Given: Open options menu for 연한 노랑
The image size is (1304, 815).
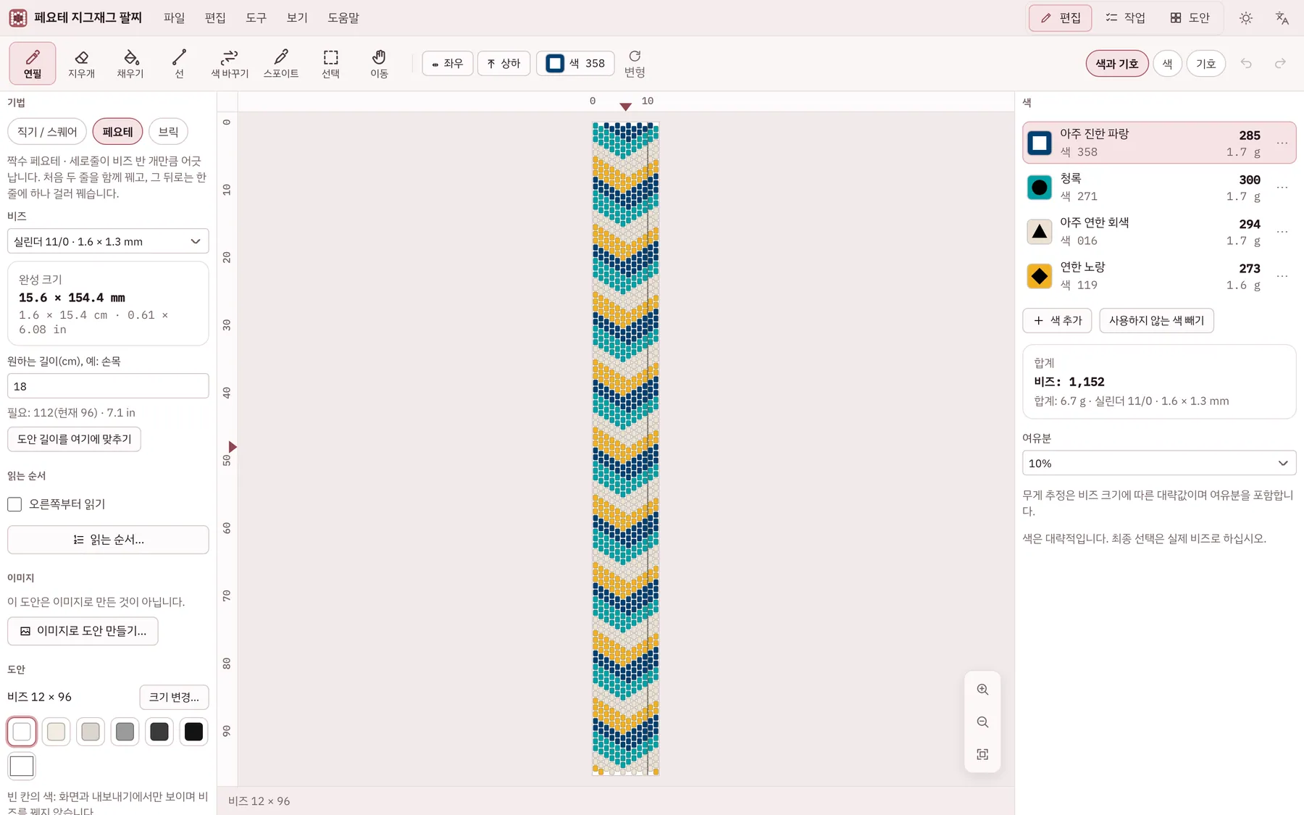Looking at the screenshot, I should coord(1282,276).
